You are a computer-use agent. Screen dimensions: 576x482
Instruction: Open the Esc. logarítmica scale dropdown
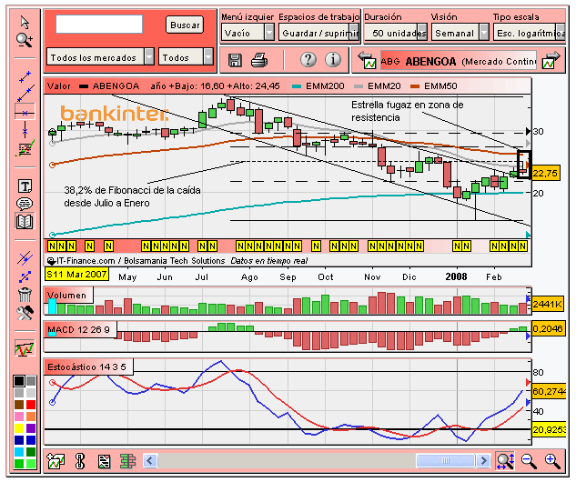tap(529, 33)
